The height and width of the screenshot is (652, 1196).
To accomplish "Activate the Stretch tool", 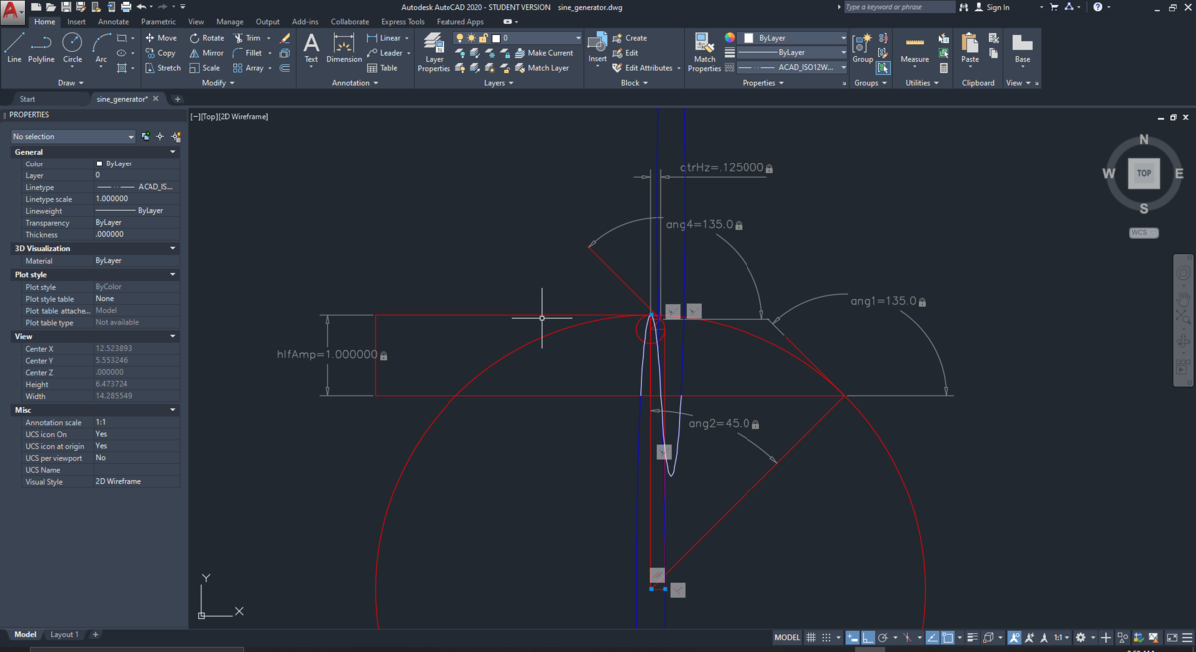I will tap(162, 68).
